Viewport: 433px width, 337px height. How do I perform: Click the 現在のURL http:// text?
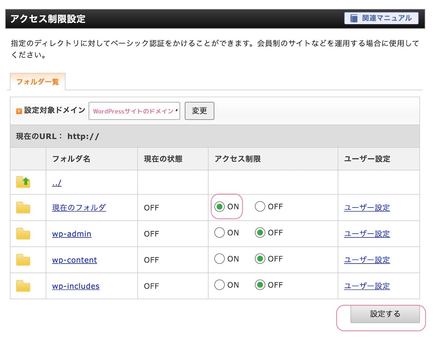58,136
